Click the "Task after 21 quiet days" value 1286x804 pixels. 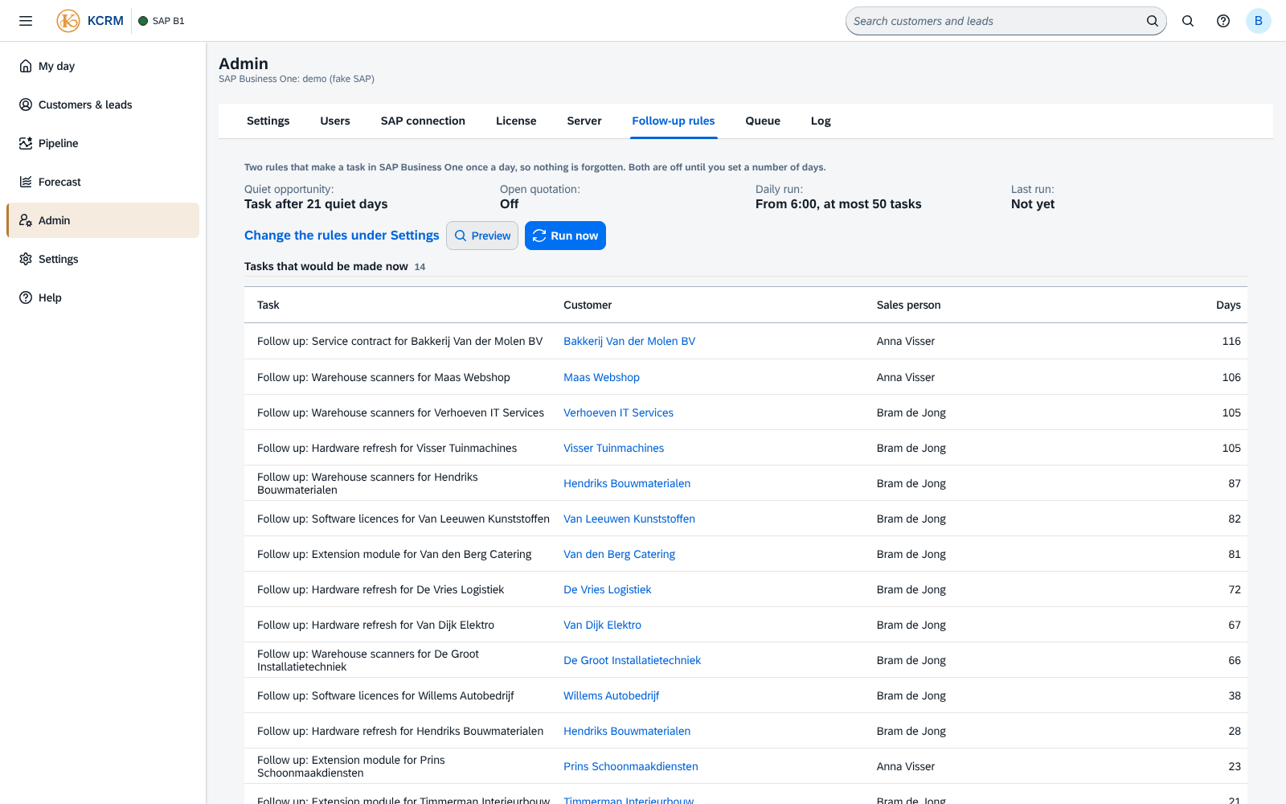click(316, 204)
